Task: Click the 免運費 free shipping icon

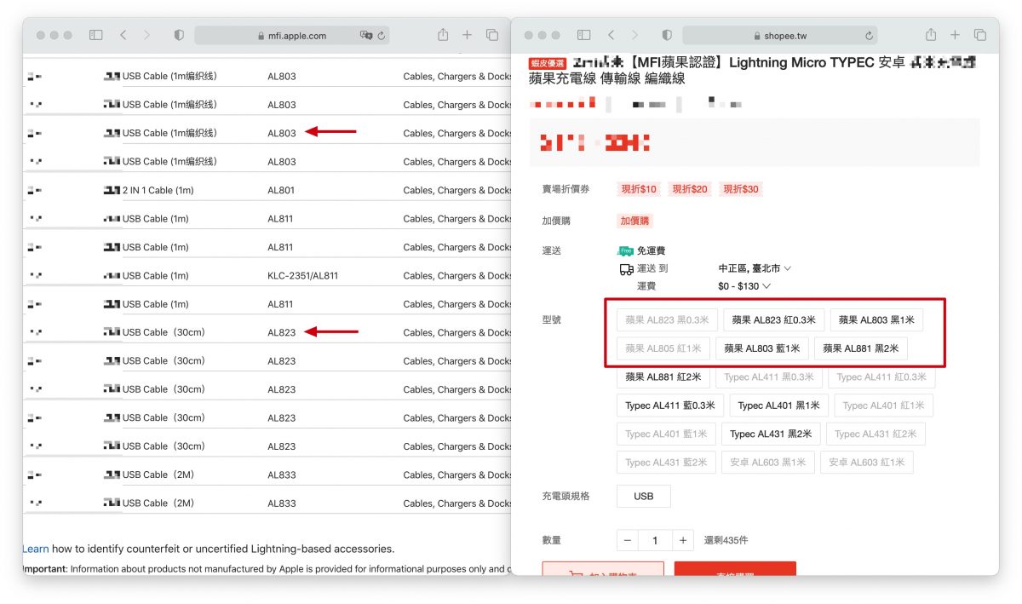Action: [x=625, y=251]
